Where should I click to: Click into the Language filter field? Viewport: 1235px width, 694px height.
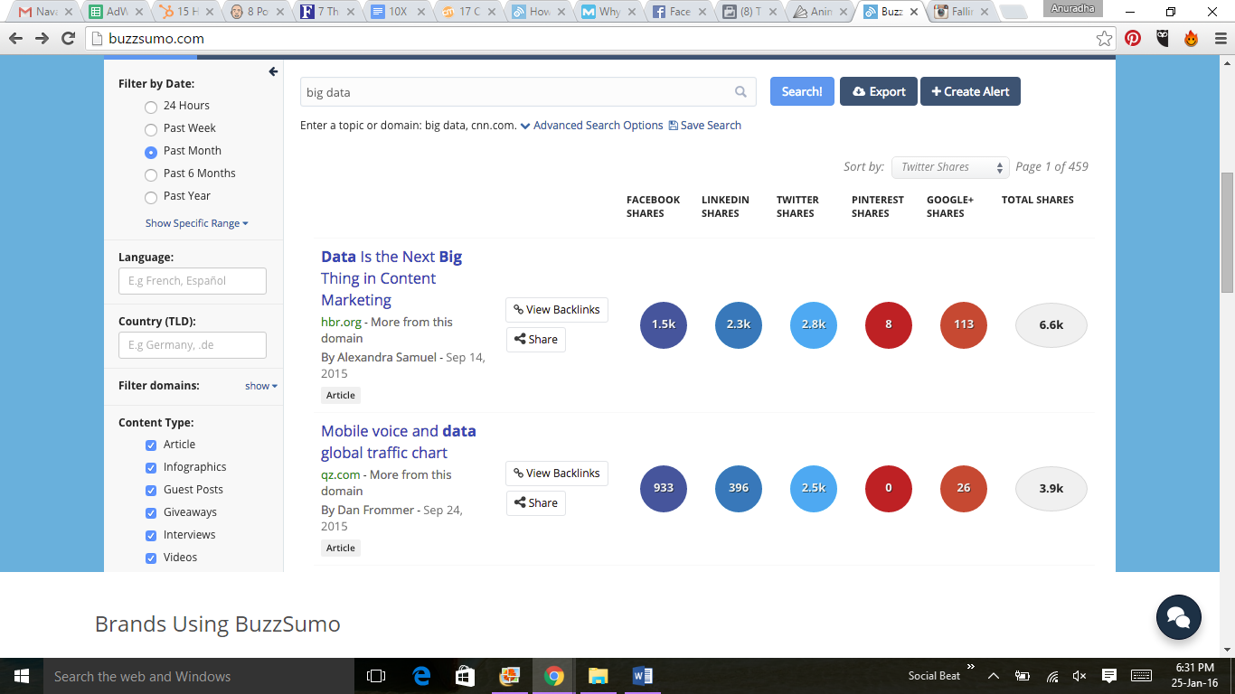pos(193,281)
